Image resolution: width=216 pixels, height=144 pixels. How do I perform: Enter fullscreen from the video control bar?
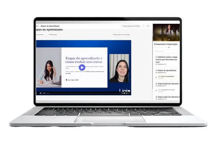[x=129, y=93]
